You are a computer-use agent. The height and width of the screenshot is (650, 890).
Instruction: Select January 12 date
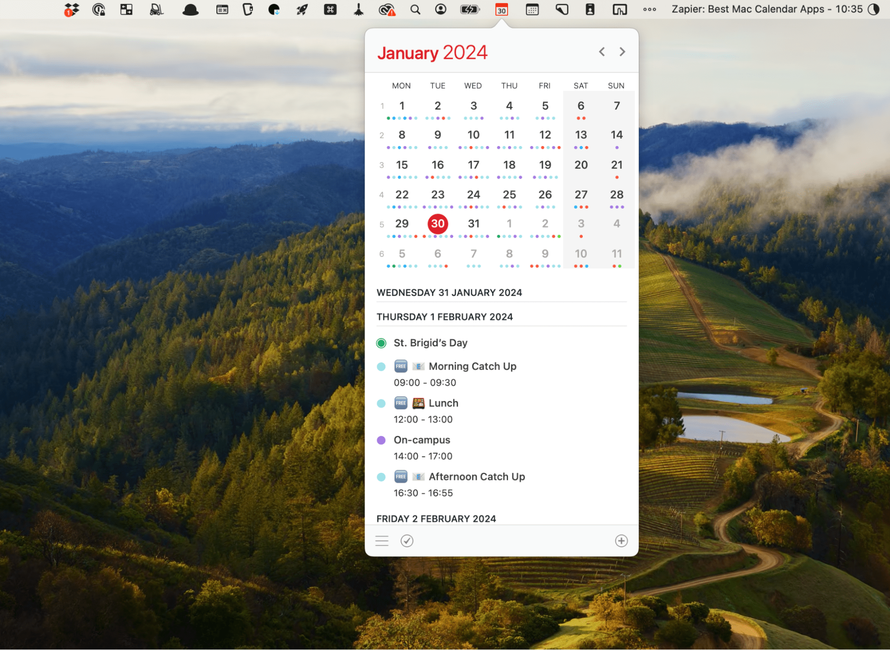pos(545,135)
